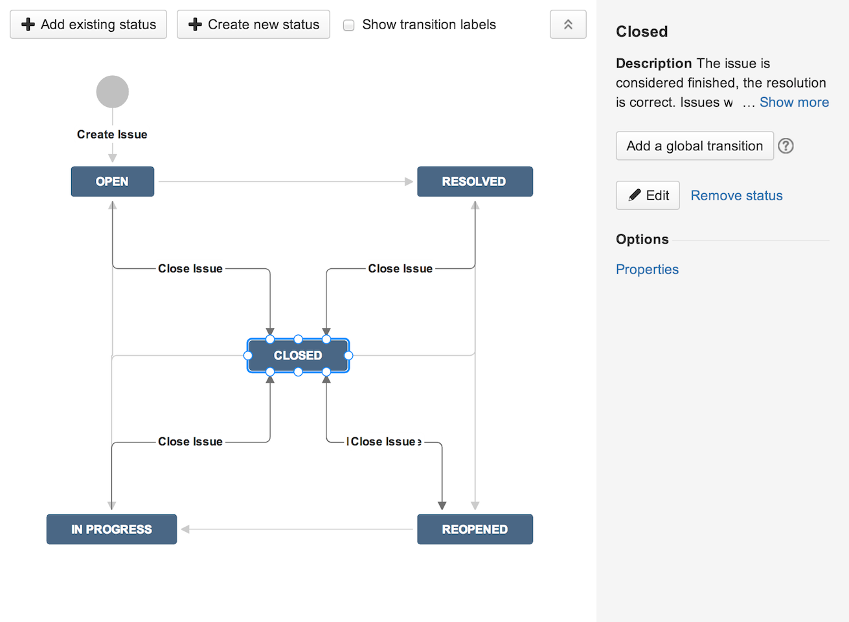Screen dimensions: 849x622
Task: Select Close Issue transition from RESOLVED
Action: (400, 269)
